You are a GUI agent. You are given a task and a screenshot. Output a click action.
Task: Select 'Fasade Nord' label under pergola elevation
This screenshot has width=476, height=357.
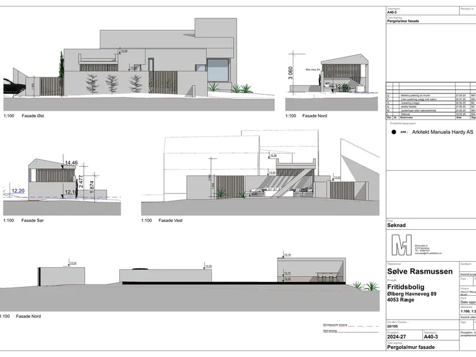[315, 115]
